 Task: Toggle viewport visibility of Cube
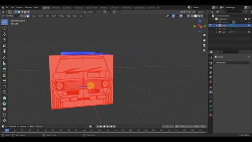(x=249, y=25)
